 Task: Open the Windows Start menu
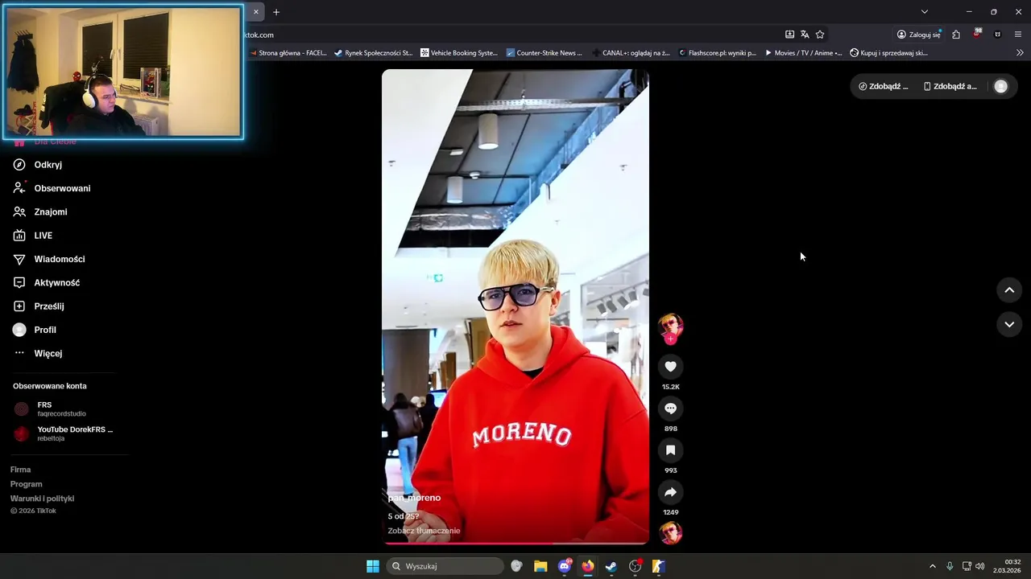[373, 566]
